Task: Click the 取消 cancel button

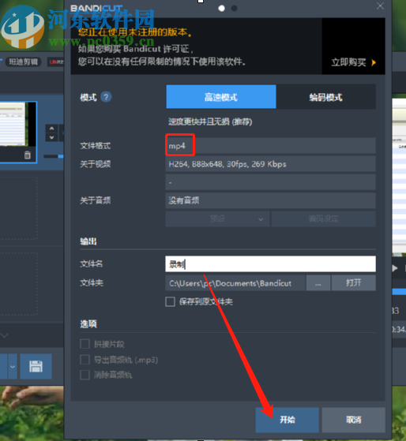Action: pos(354,420)
